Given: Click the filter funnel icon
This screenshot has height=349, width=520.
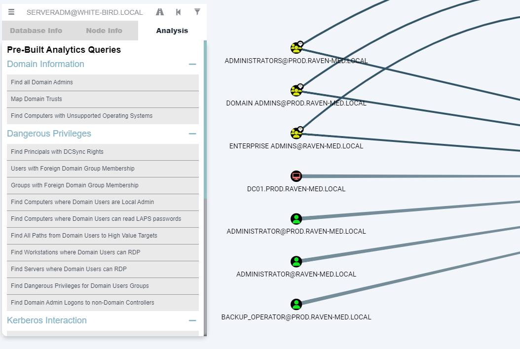Looking at the screenshot, I should click(x=197, y=12).
